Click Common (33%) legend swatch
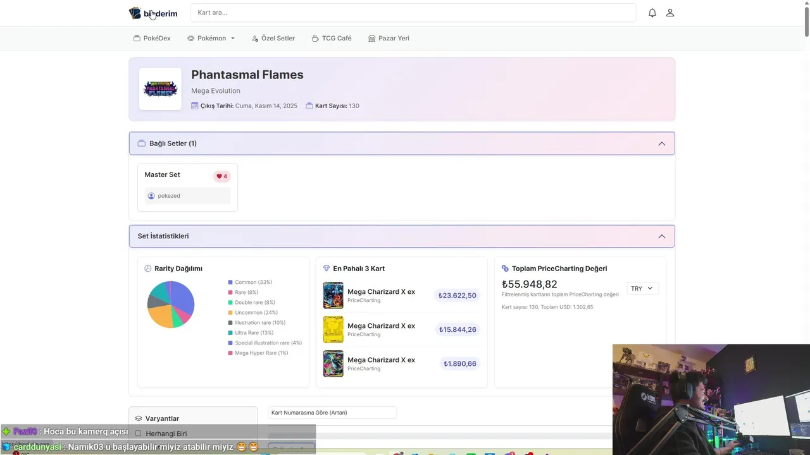 point(230,282)
